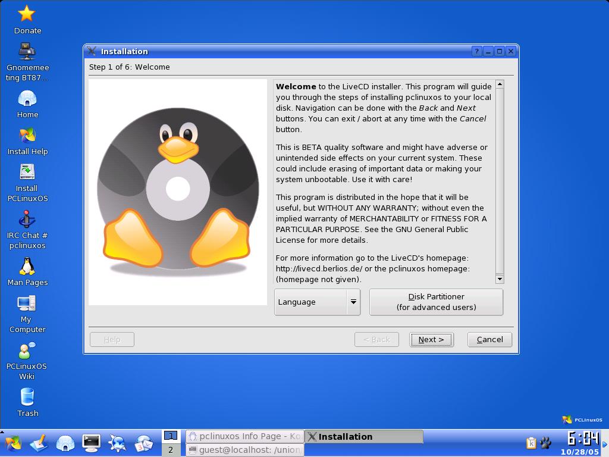Click the blue arrow at the panel's right edge

605,444
